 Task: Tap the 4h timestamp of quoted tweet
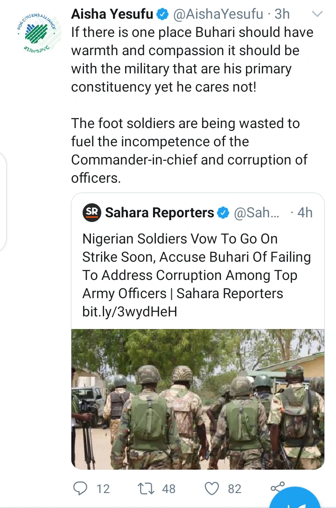click(305, 213)
